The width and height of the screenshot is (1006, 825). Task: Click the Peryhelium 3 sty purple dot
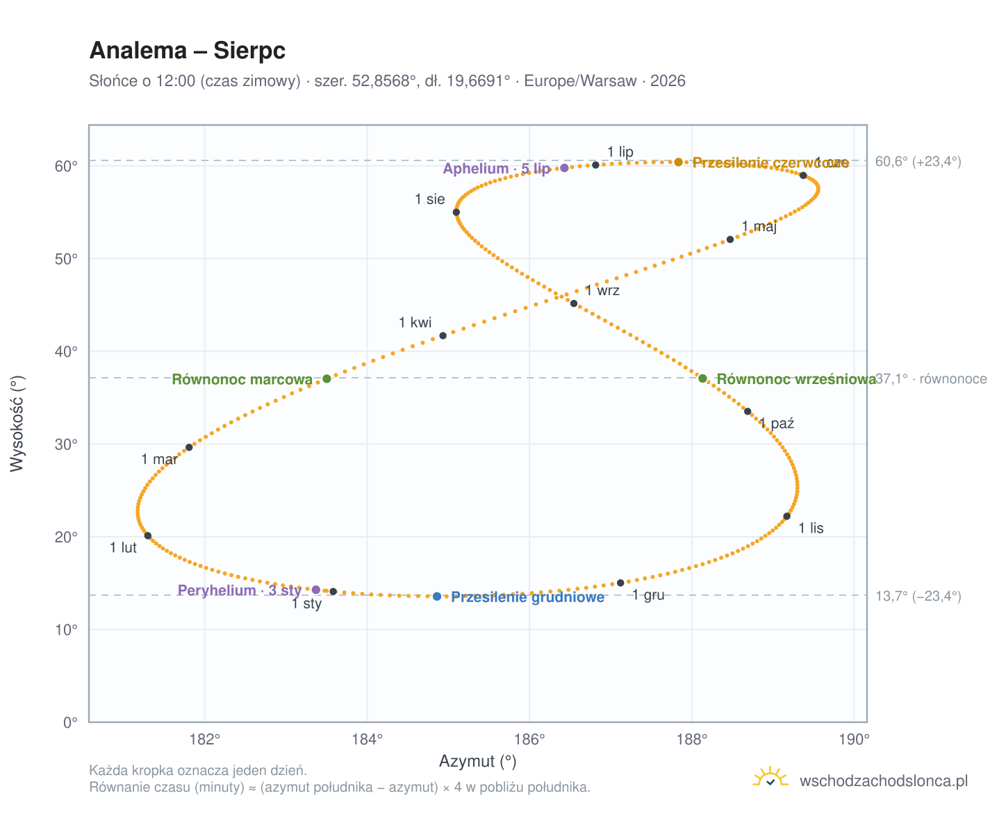coord(316,590)
